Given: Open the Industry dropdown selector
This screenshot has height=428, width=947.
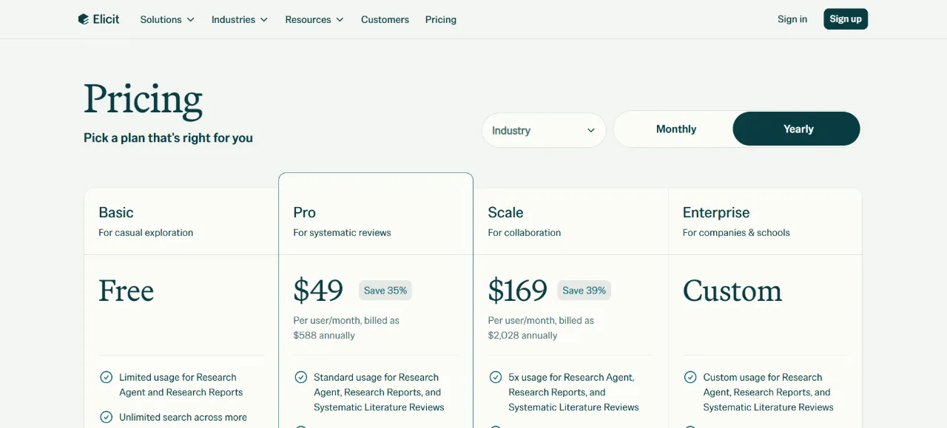Looking at the screenshot, I should (544, 130).
